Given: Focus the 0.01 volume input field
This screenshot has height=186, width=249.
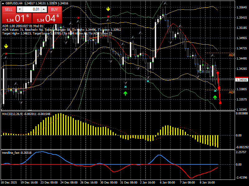Looking at the screenshot, I should pos(32,9).
